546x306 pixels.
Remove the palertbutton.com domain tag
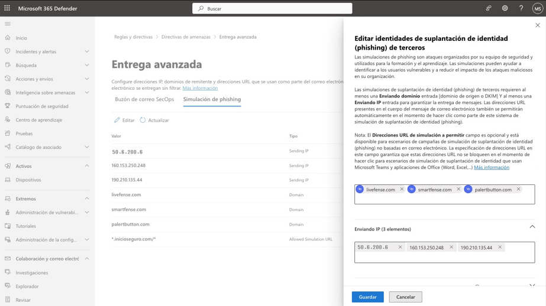pos(518,189)
